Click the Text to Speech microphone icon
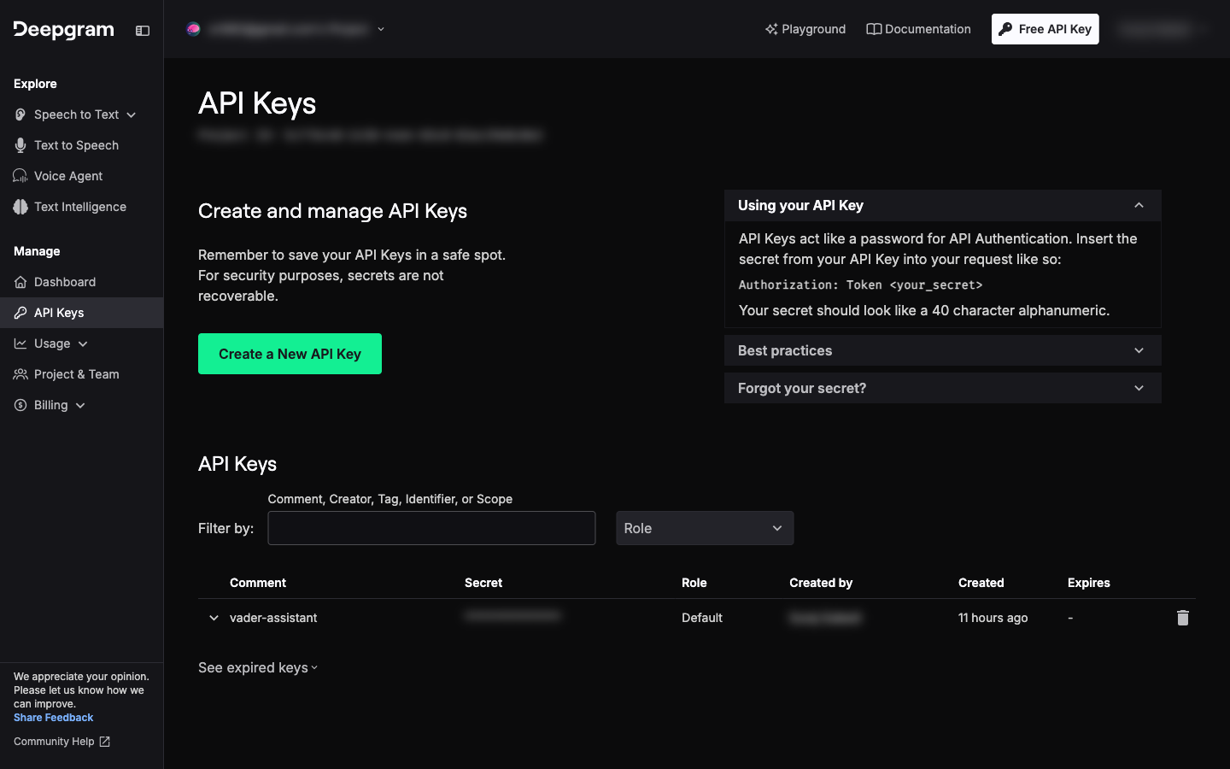 (x=20, y=145)
